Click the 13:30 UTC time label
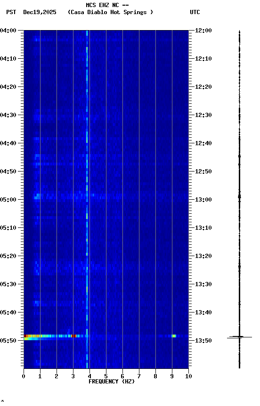Screen dimensions: 260x406 (203, 284)
